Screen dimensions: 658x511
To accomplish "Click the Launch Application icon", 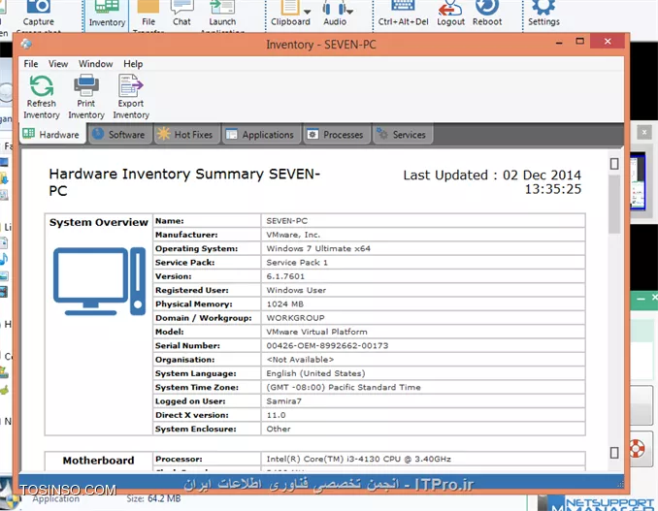I will 222,7.
